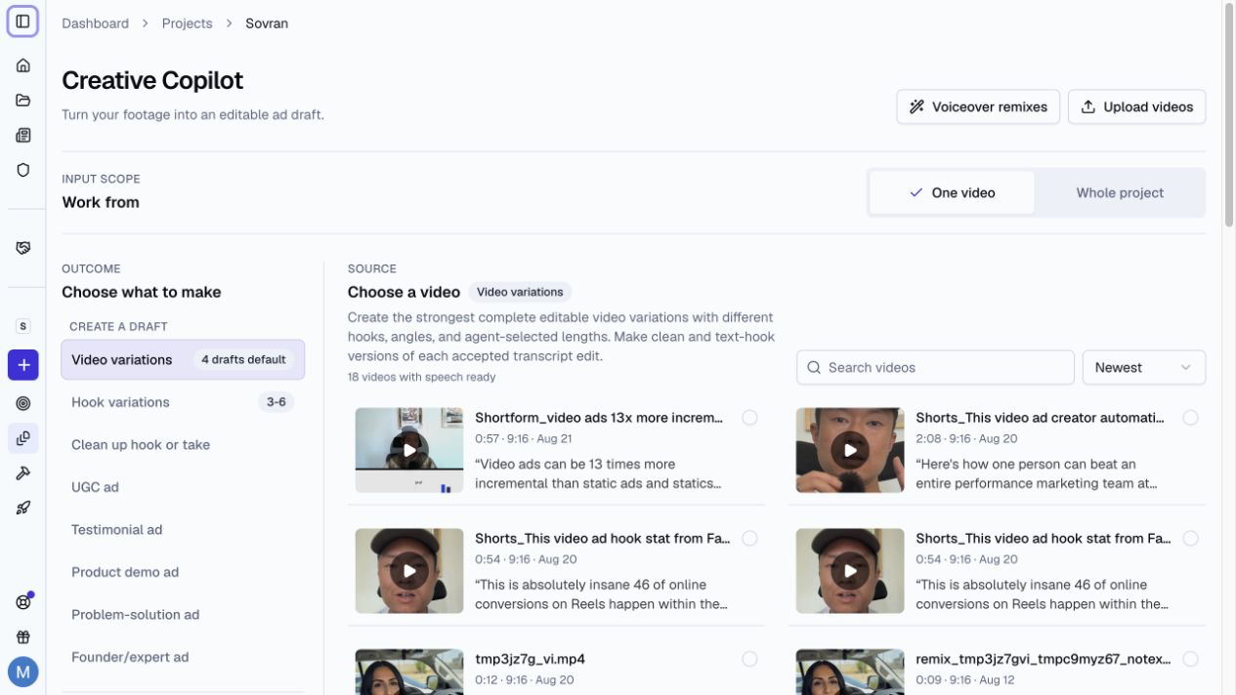Select Video variations outcome
Screen dimensions: 1236x695
(x=183, y=360)
